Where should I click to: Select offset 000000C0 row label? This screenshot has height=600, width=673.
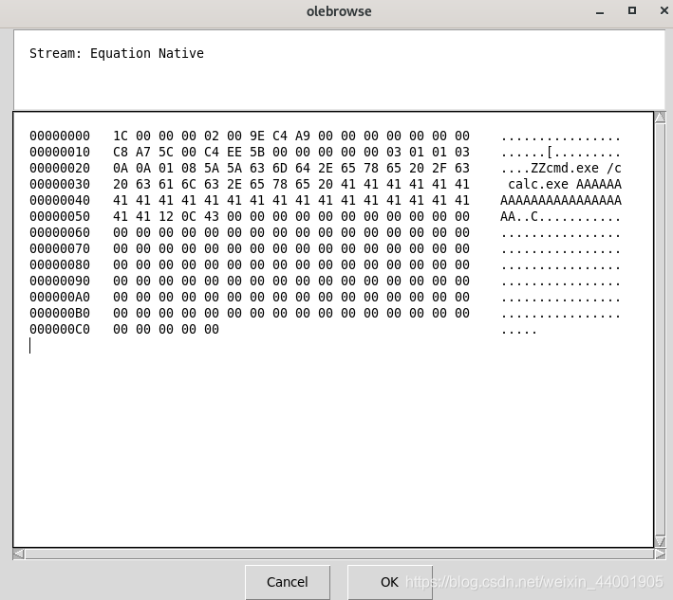pyautogui.click(x=60, y=329)
